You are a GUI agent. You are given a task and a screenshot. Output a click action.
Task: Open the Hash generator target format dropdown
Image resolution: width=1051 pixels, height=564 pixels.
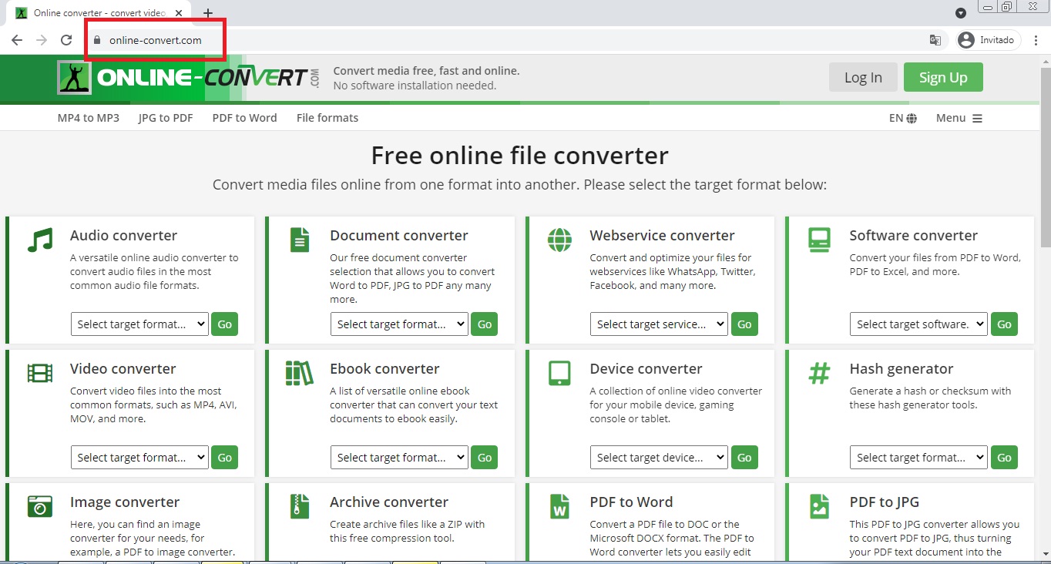pyautogui.click(x=918, y=458)
